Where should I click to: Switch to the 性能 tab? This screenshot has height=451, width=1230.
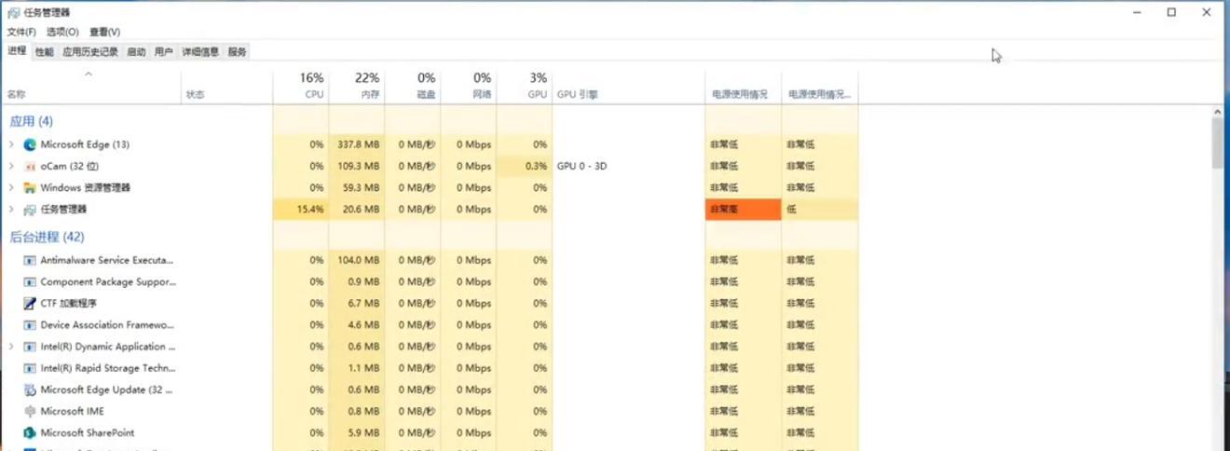pyautogui.click(x=45, y=52)
